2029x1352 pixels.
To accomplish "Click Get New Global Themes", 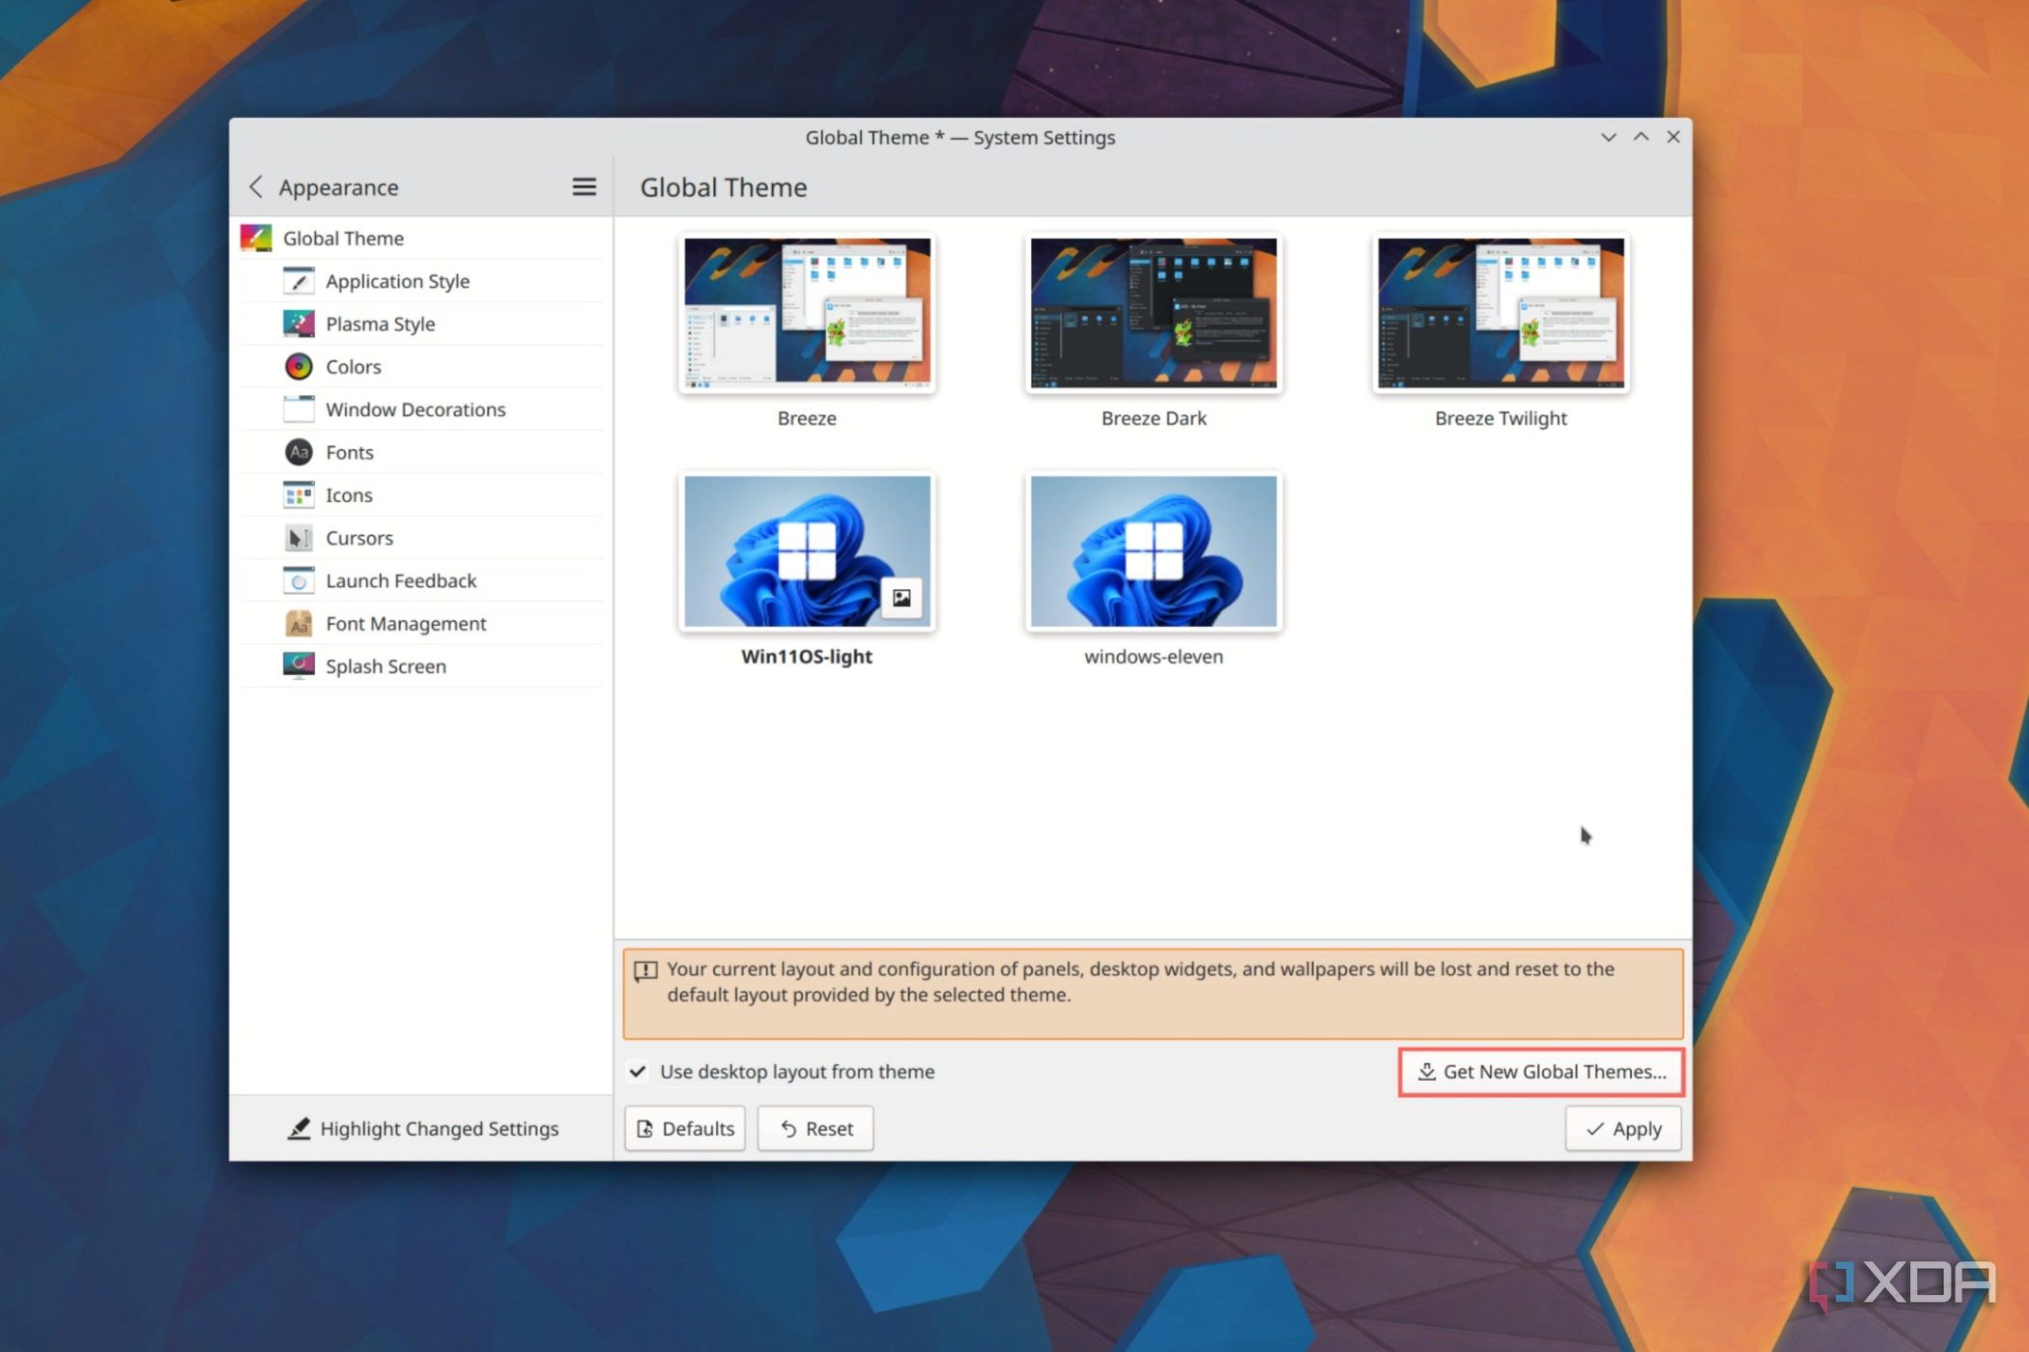I will tap(1540, 1071).
